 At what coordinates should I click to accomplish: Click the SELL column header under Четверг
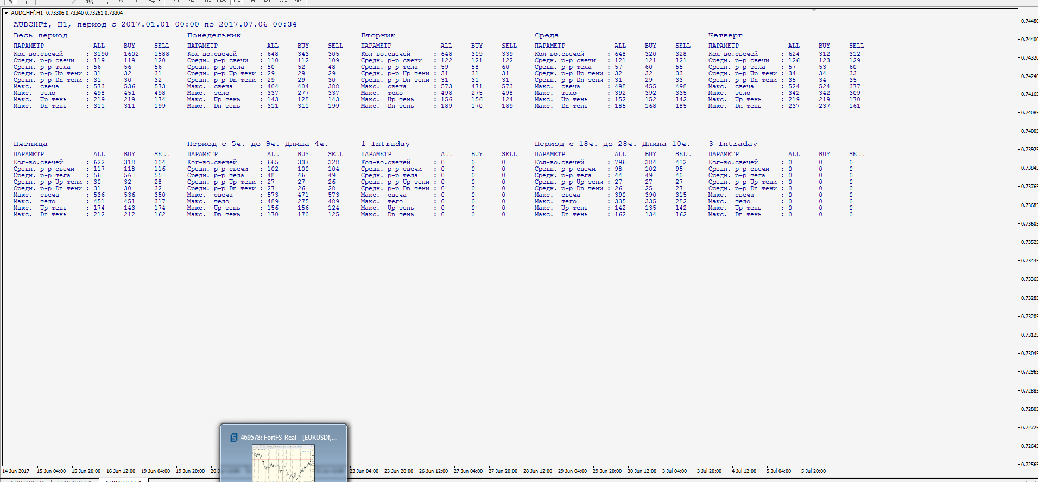(857, 46)
